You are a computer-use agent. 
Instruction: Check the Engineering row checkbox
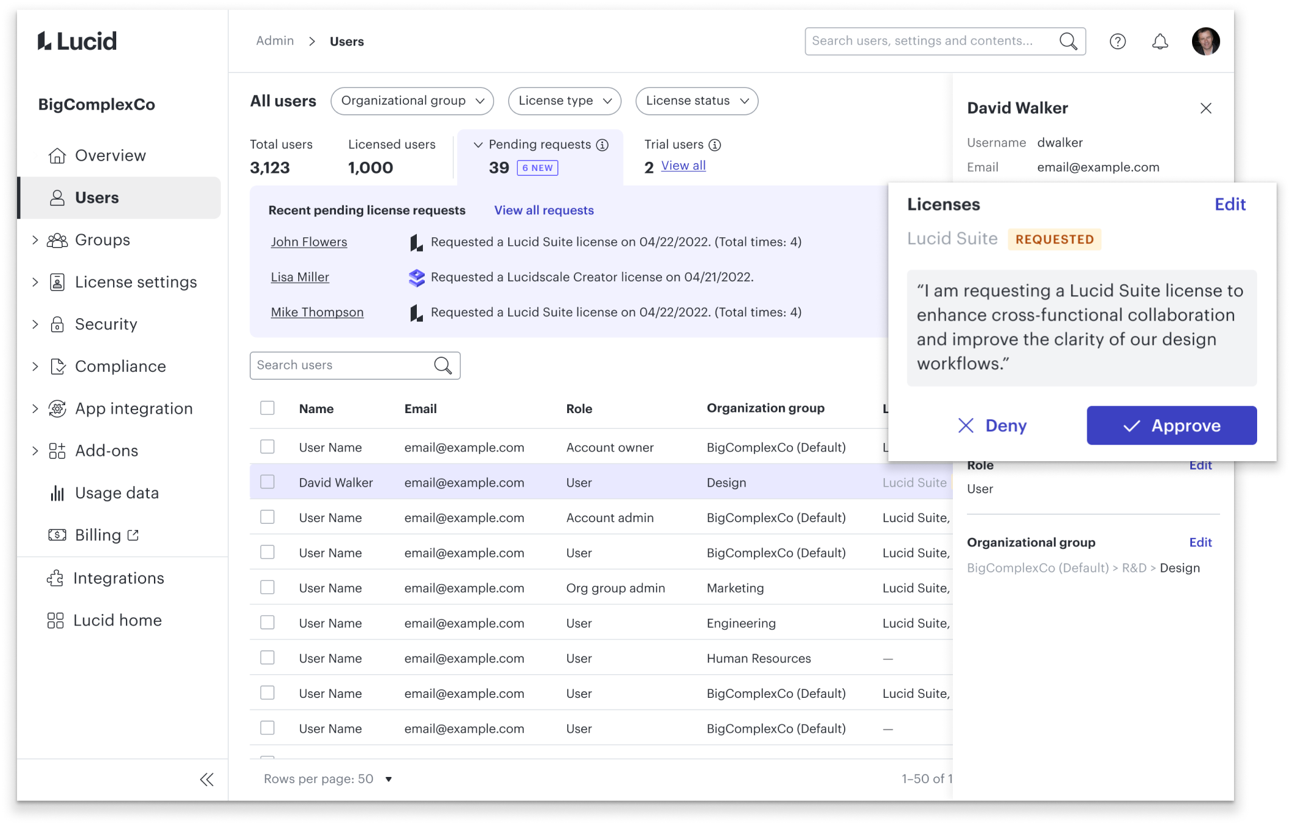pos(267,622)
